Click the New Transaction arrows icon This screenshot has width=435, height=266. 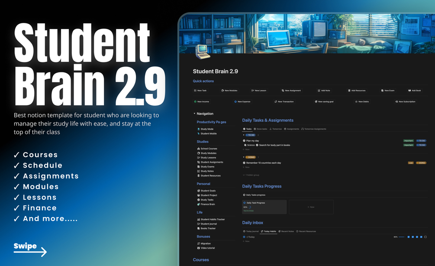click(x=275, y=102)
